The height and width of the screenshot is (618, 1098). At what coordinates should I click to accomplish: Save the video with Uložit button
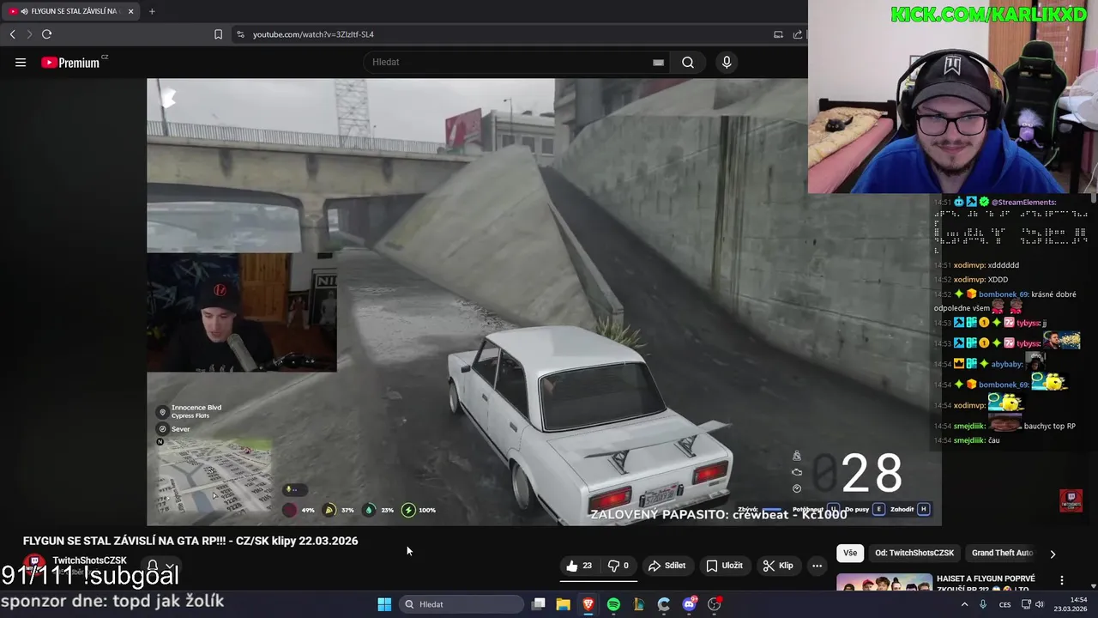point(724,566)
